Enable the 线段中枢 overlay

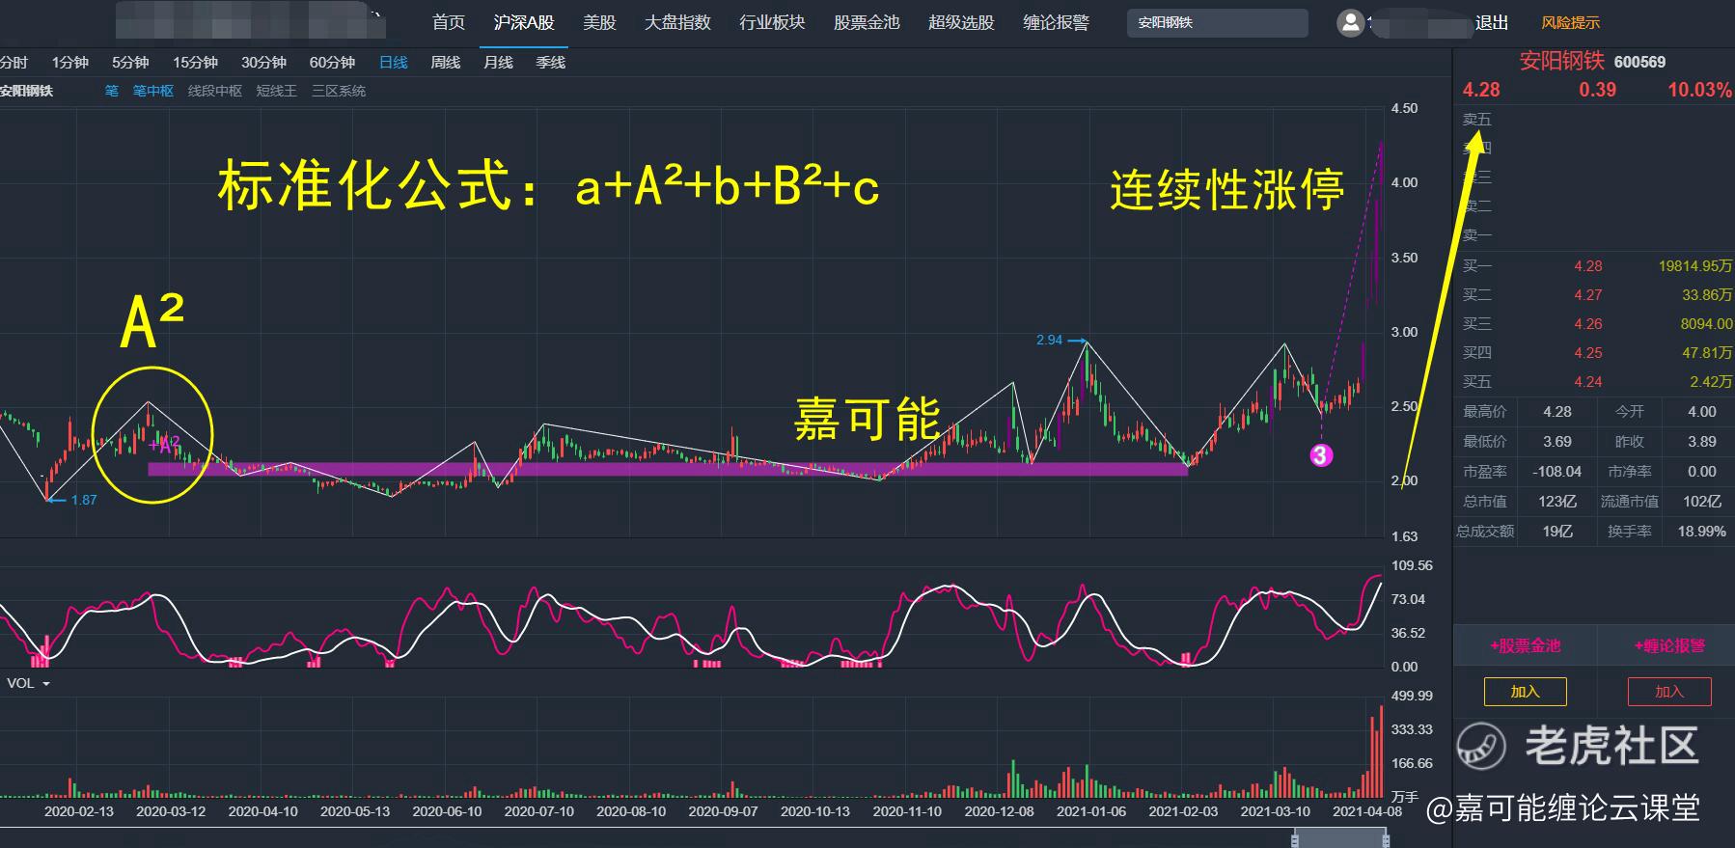click(x=215, y=91)
